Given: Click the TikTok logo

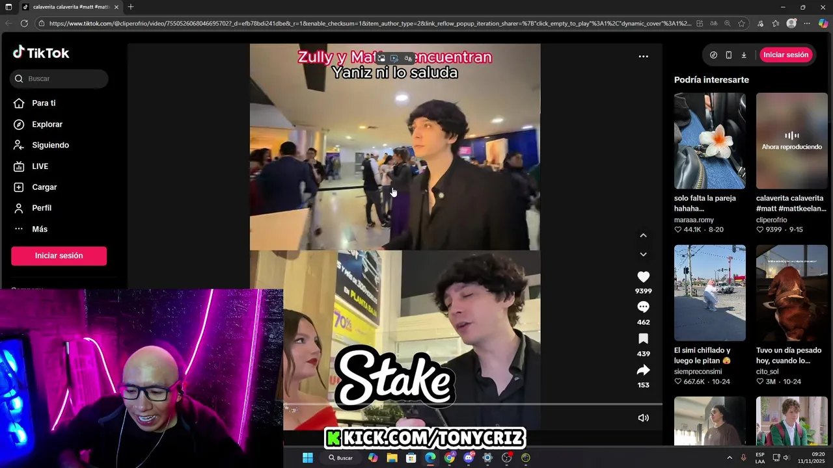Looking at the screenshot, I should tap(40, 53).
